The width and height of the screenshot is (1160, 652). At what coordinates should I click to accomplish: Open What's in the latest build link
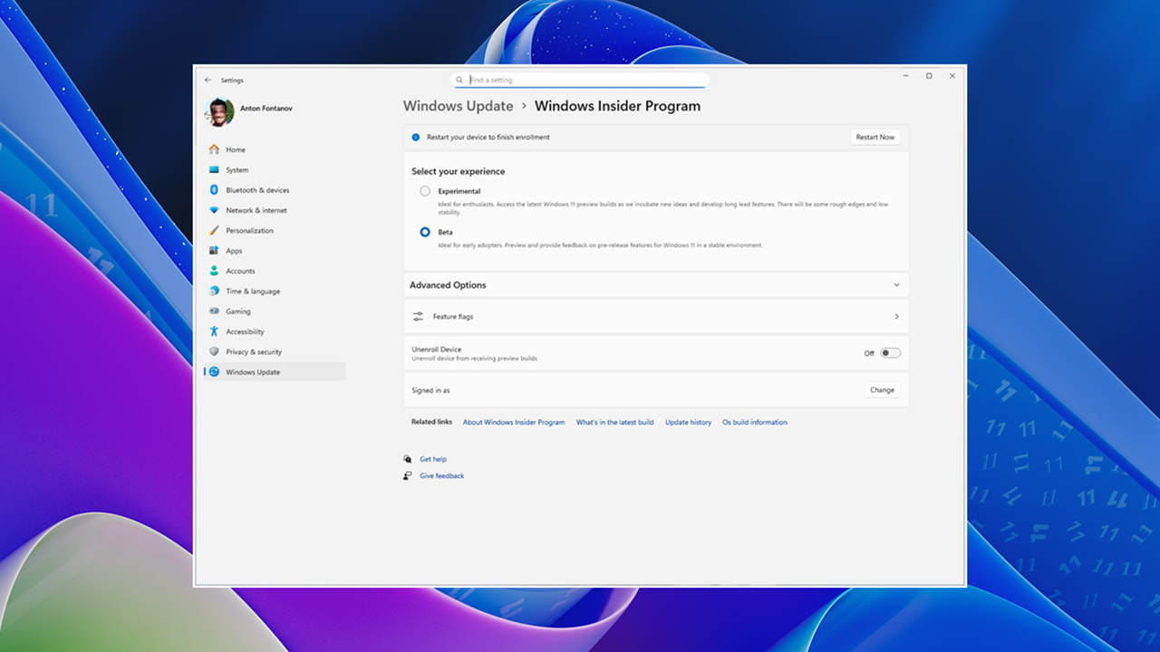[614, 422]
